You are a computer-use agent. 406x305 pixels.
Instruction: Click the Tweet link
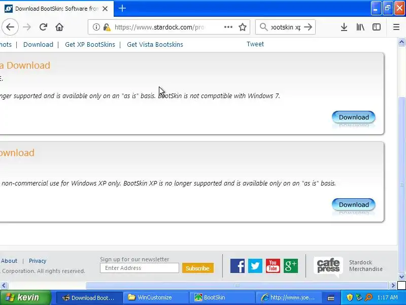[255, 44]
